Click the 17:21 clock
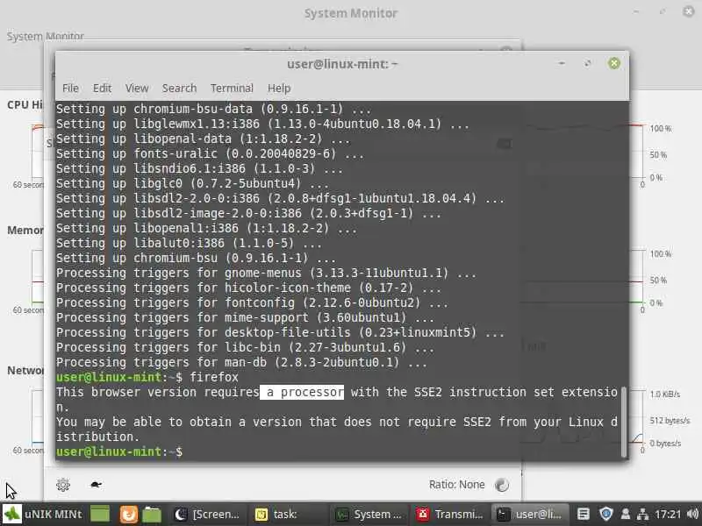This screenshot has height=526, width=702. click(668, 515)
